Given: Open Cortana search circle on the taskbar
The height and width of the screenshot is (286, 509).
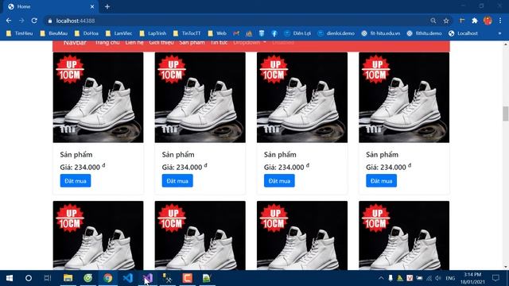Looking at the screenshot, I should 29,278.
